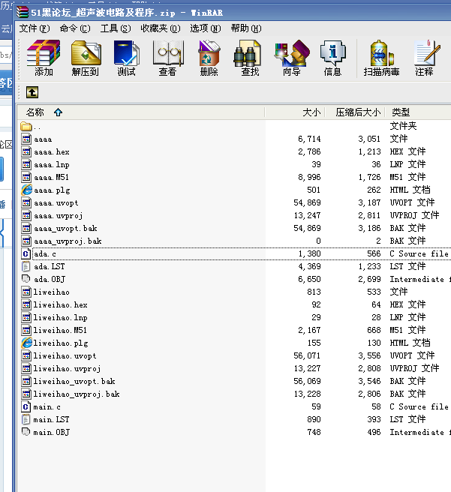The image size is (451, 492).
Task: Select liweihao.lnp in the list
Action: 60,317
